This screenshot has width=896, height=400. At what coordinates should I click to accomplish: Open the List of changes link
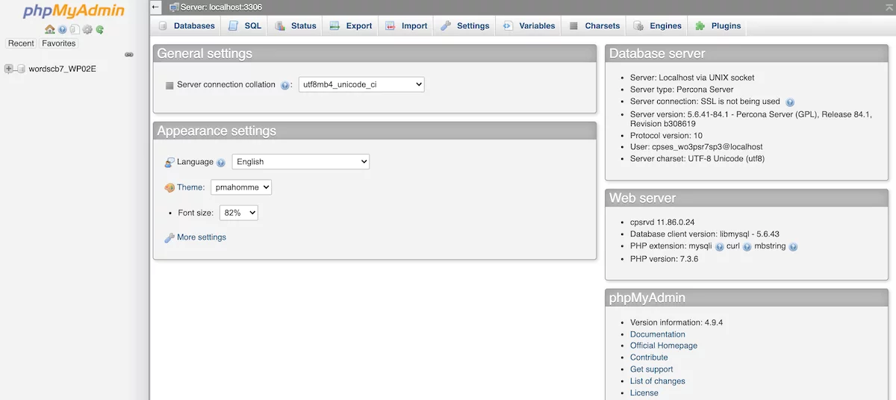pos(658,381)
